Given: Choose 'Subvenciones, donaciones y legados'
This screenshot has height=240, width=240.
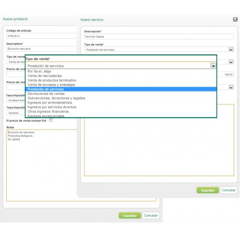Looking at the screenshot, I should 56,98.
